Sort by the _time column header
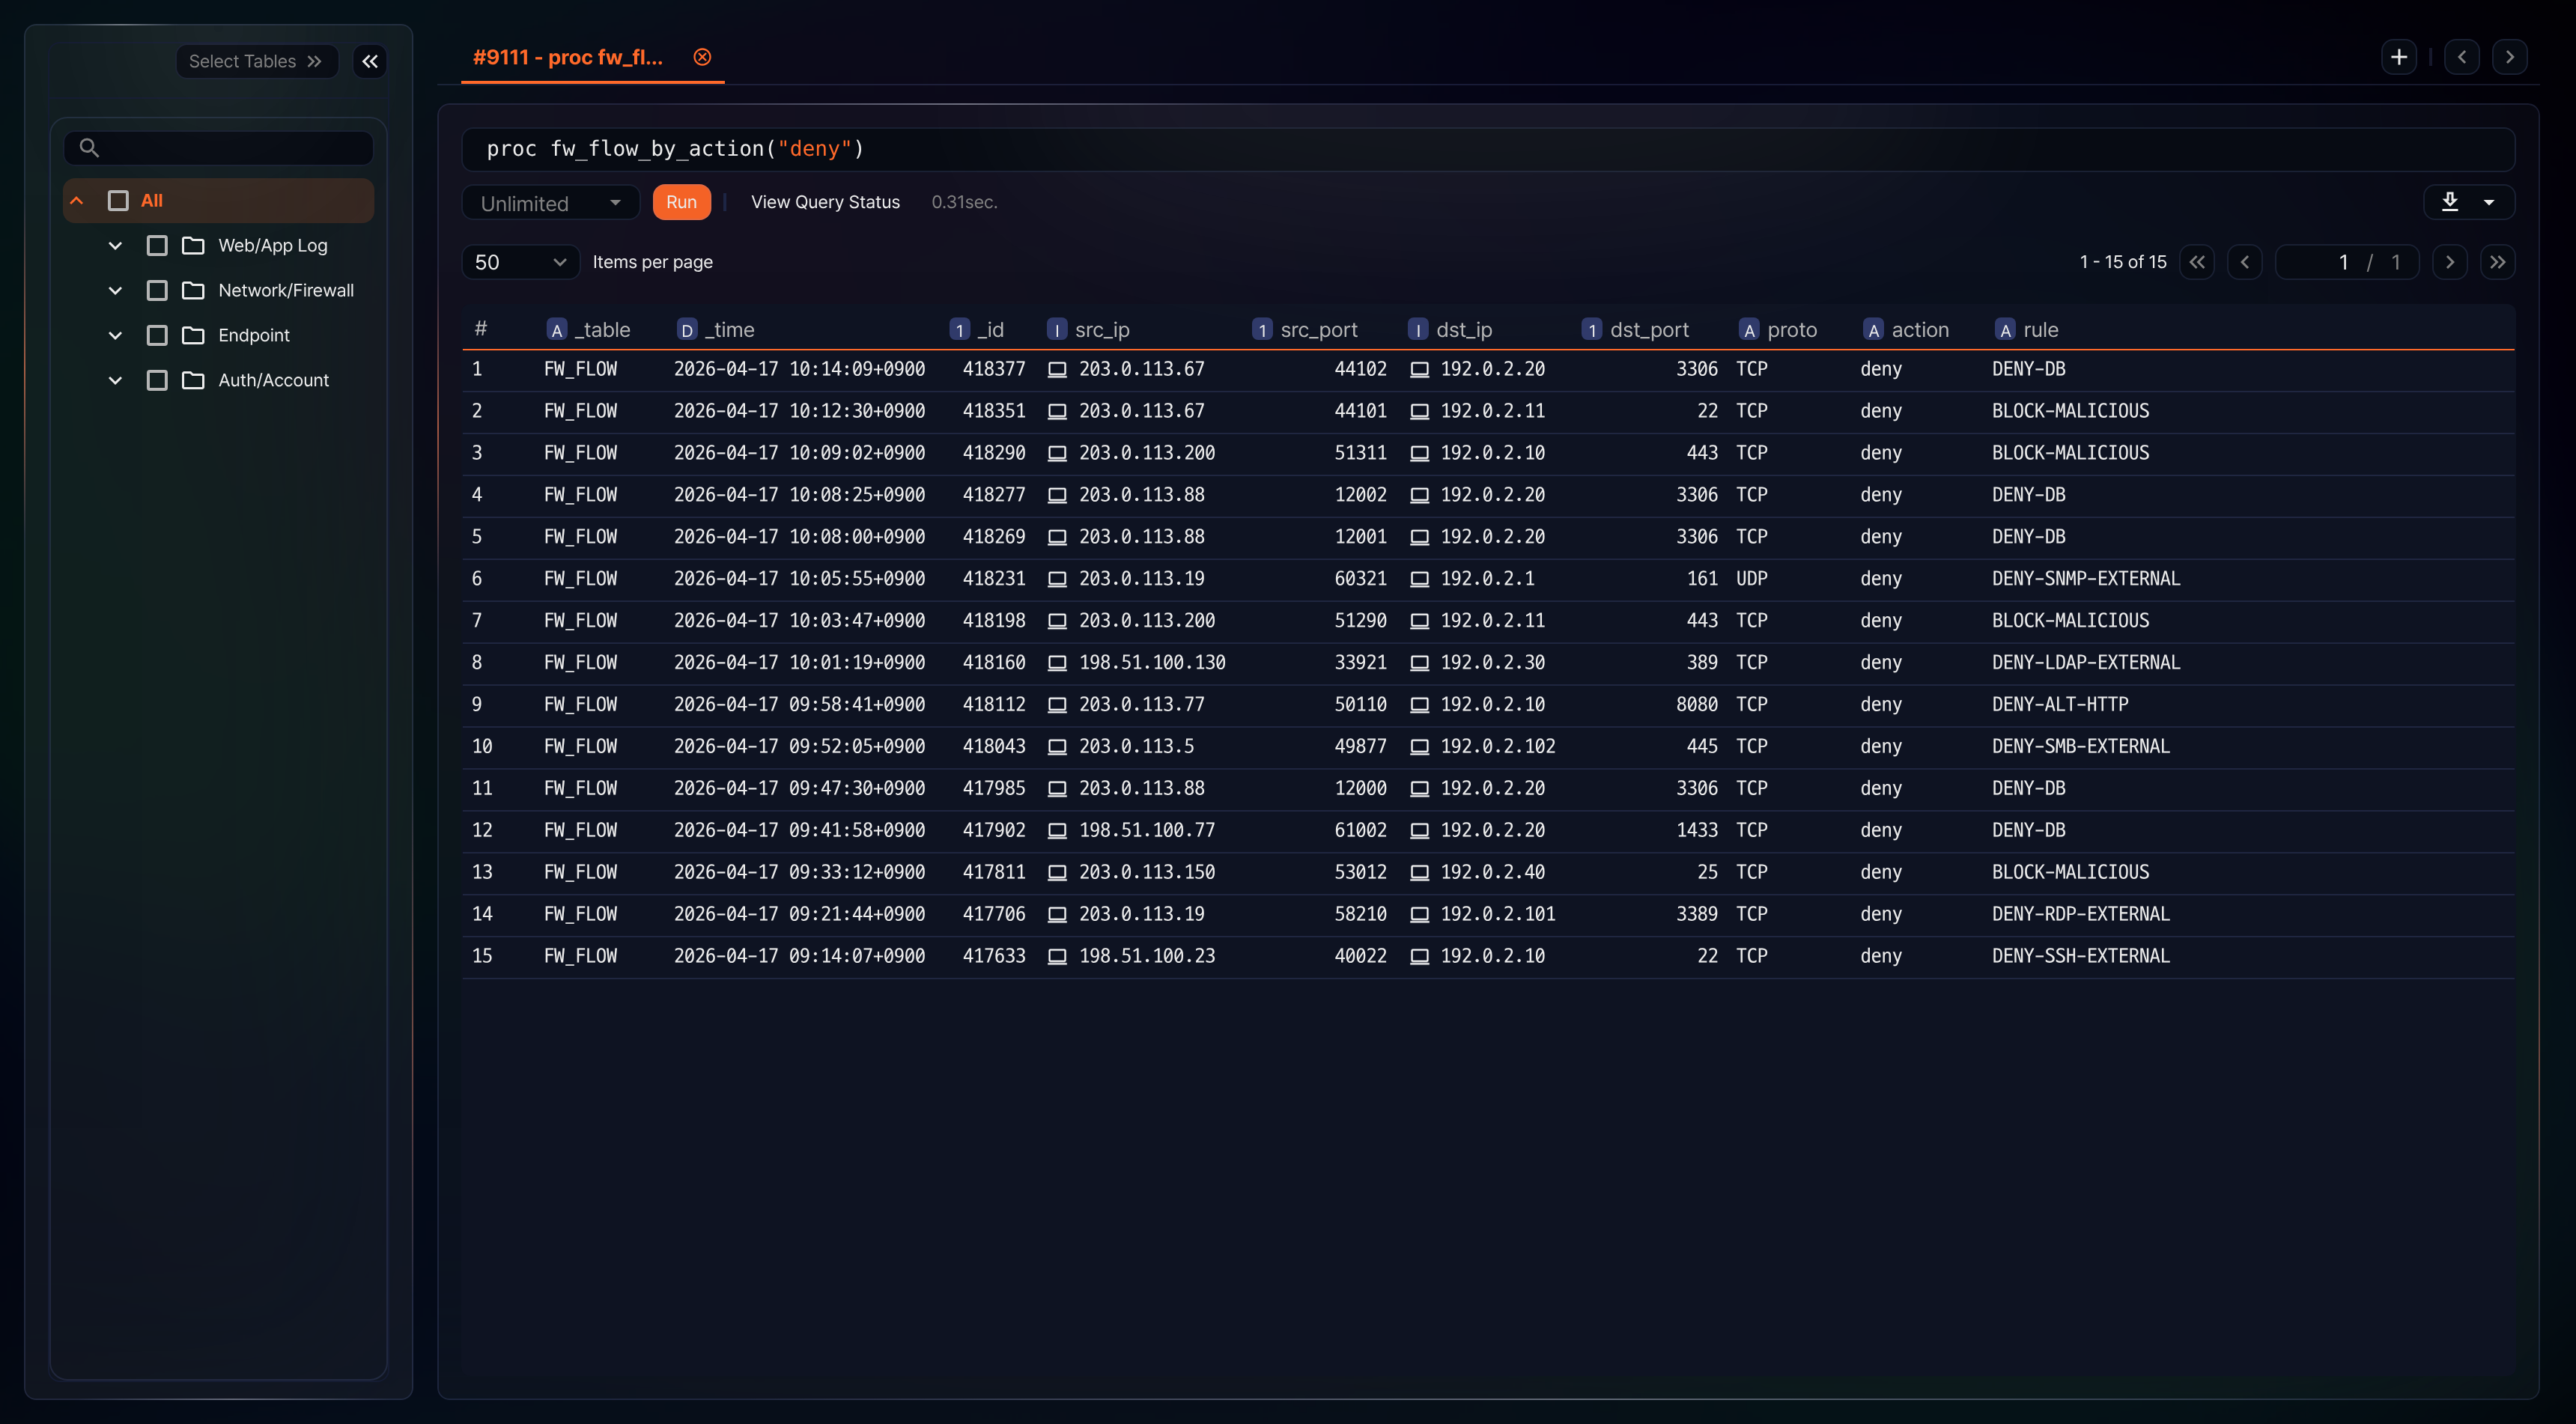Image resolution: width=2576 pixels, height=1424 pixels. pyautogui.click(x=730, y=330)
